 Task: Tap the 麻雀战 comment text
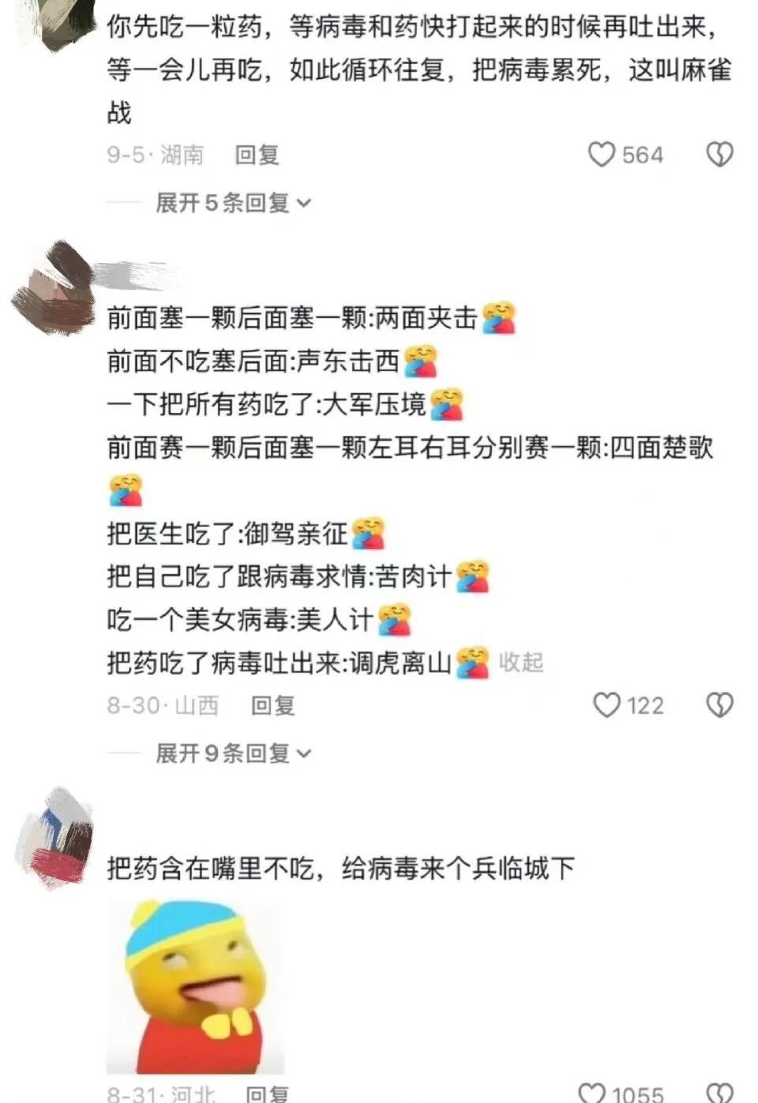coord(419,70)
